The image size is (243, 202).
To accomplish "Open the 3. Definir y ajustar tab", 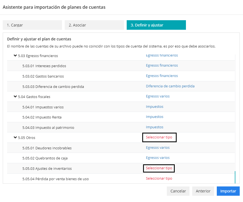I will tap(156, 25).
